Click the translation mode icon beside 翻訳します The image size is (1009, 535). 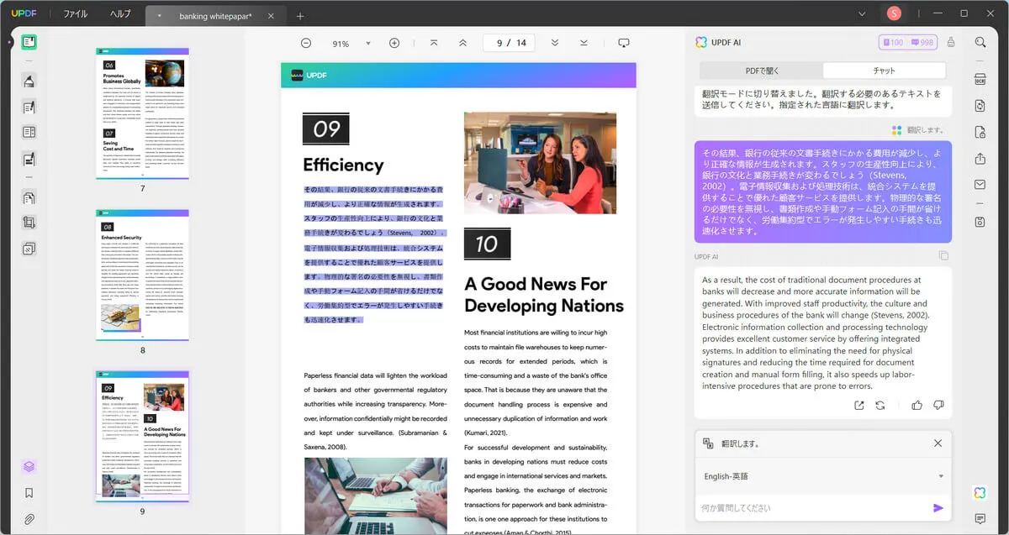click(708, 443)
